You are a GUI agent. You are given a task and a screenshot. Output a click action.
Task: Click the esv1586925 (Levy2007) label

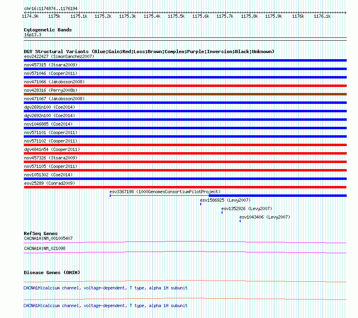pos(225,200)
